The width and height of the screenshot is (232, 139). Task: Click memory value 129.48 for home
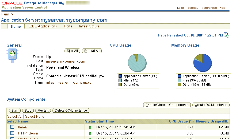click(x=224, y=127)
